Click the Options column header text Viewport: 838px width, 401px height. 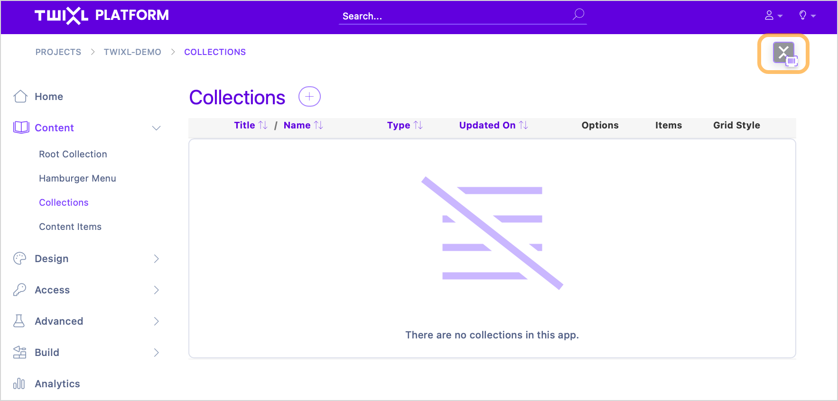[600, 125]
